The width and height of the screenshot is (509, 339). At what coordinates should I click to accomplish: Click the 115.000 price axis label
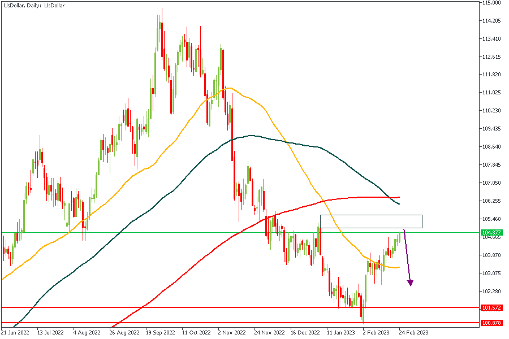[x=491, y=3]
